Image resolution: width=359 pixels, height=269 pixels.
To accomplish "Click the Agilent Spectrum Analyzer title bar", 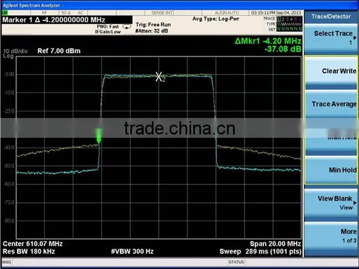I will pyautogui.click(x=179, y=5).
